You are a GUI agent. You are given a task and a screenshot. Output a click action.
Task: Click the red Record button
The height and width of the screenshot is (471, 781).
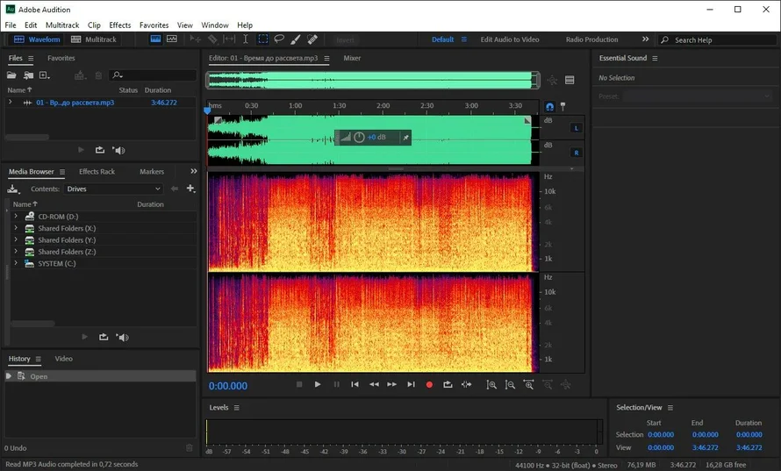click(x=429, y=384)
